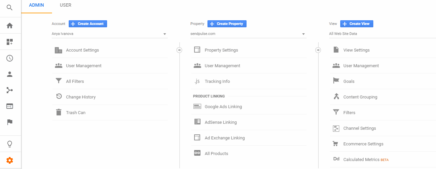Click the orange Admin gear icon

[x=10, y=160]
